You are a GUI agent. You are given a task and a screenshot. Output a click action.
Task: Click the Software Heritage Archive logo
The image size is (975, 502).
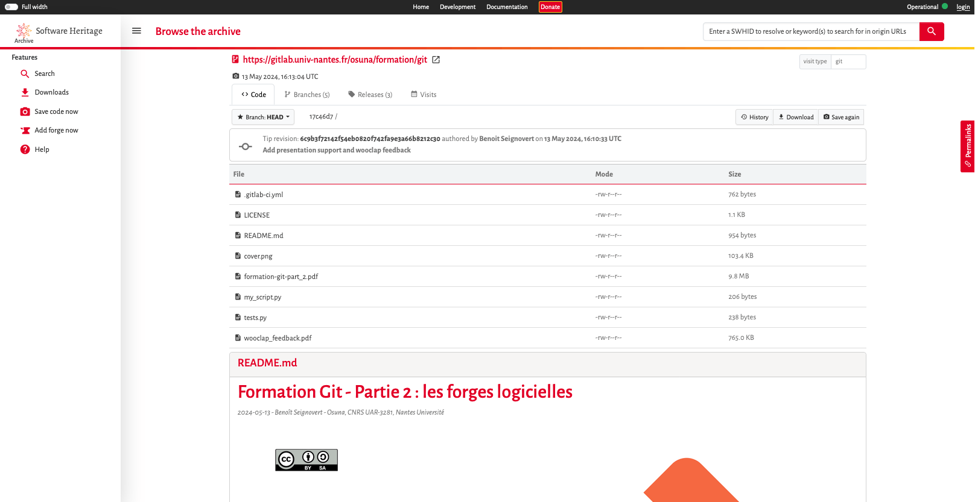coord(59,33)
